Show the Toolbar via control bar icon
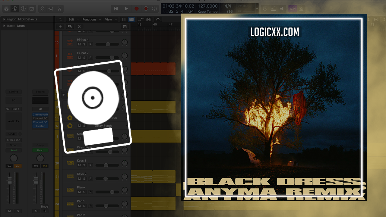The height and width of the screenshot is (217, 386). pyautogui.click(x=32, y=9)
